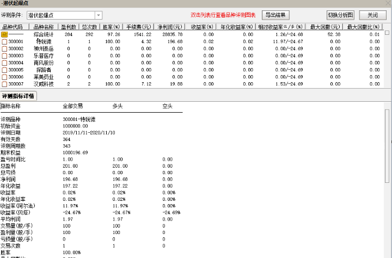Click win rate value 97.26
This screenshot has height=258, width=392.
(x=114, y=34)
